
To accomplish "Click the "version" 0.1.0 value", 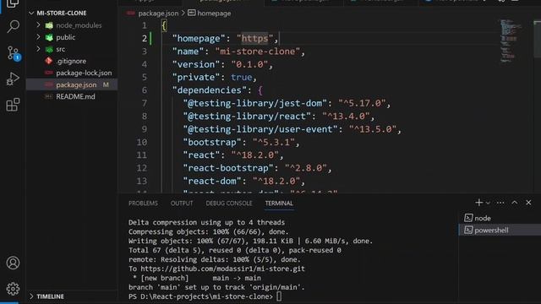I will tap(249, 64).
